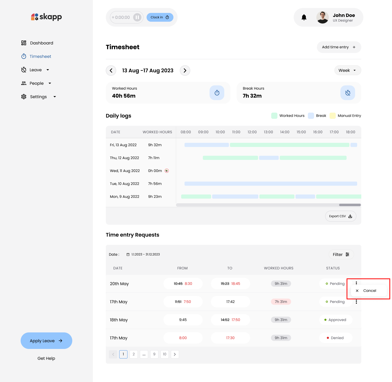
Task: Pause the timer using the pause button
Action: (x=137, y=17)
